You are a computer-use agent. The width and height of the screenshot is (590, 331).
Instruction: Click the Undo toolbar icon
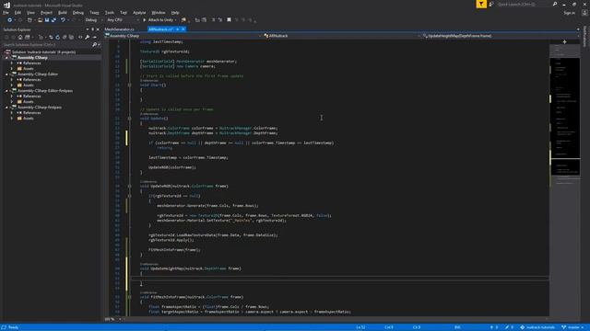(63, 20)
